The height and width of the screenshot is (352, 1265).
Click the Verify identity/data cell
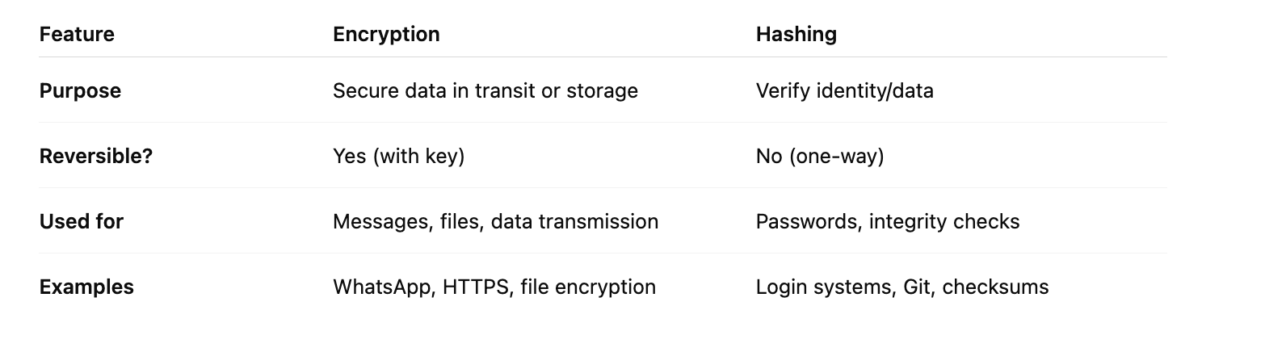(844, 90)
